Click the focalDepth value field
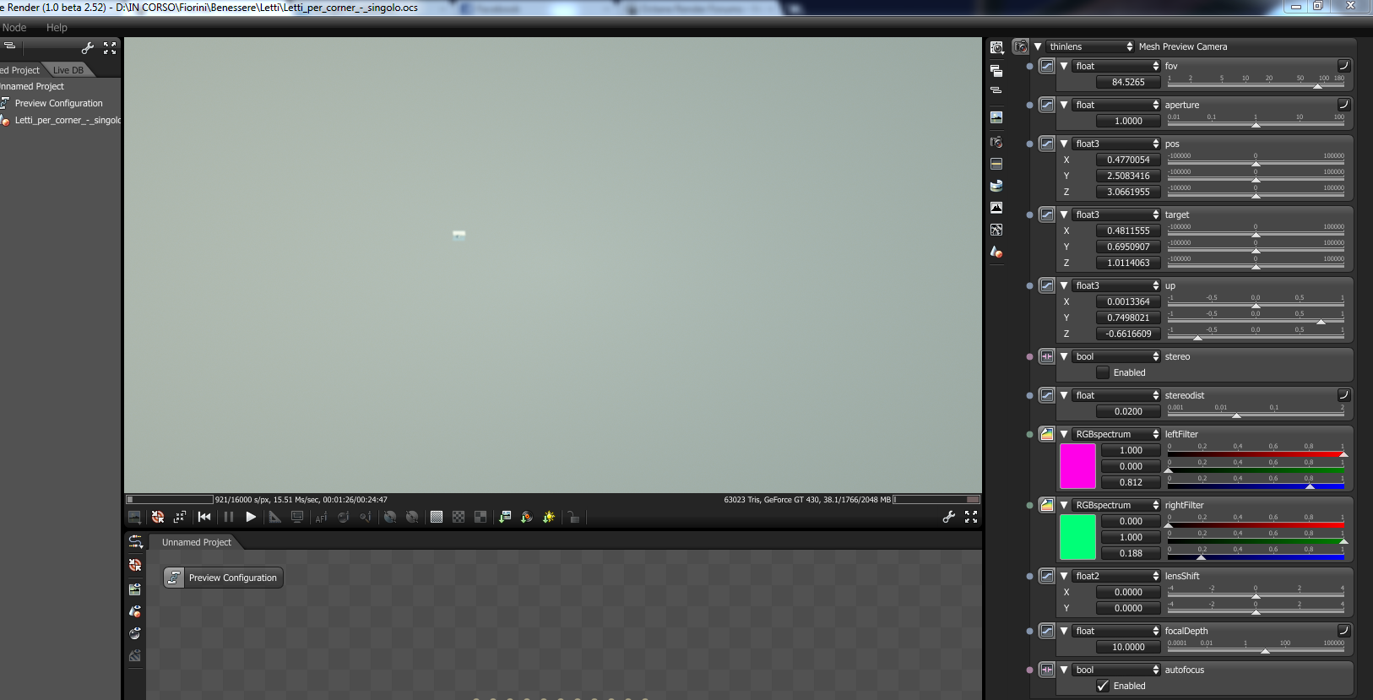This screenshot has width=1373, height=700. tap(1128, 647)
